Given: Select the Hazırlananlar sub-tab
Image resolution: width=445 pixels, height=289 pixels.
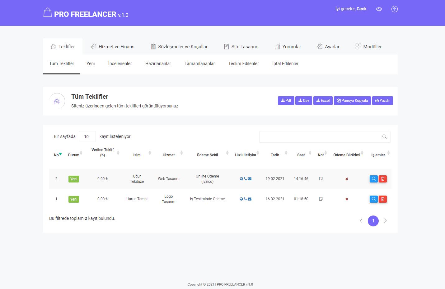Looking at the screenshot, I should tap(158, 64).
